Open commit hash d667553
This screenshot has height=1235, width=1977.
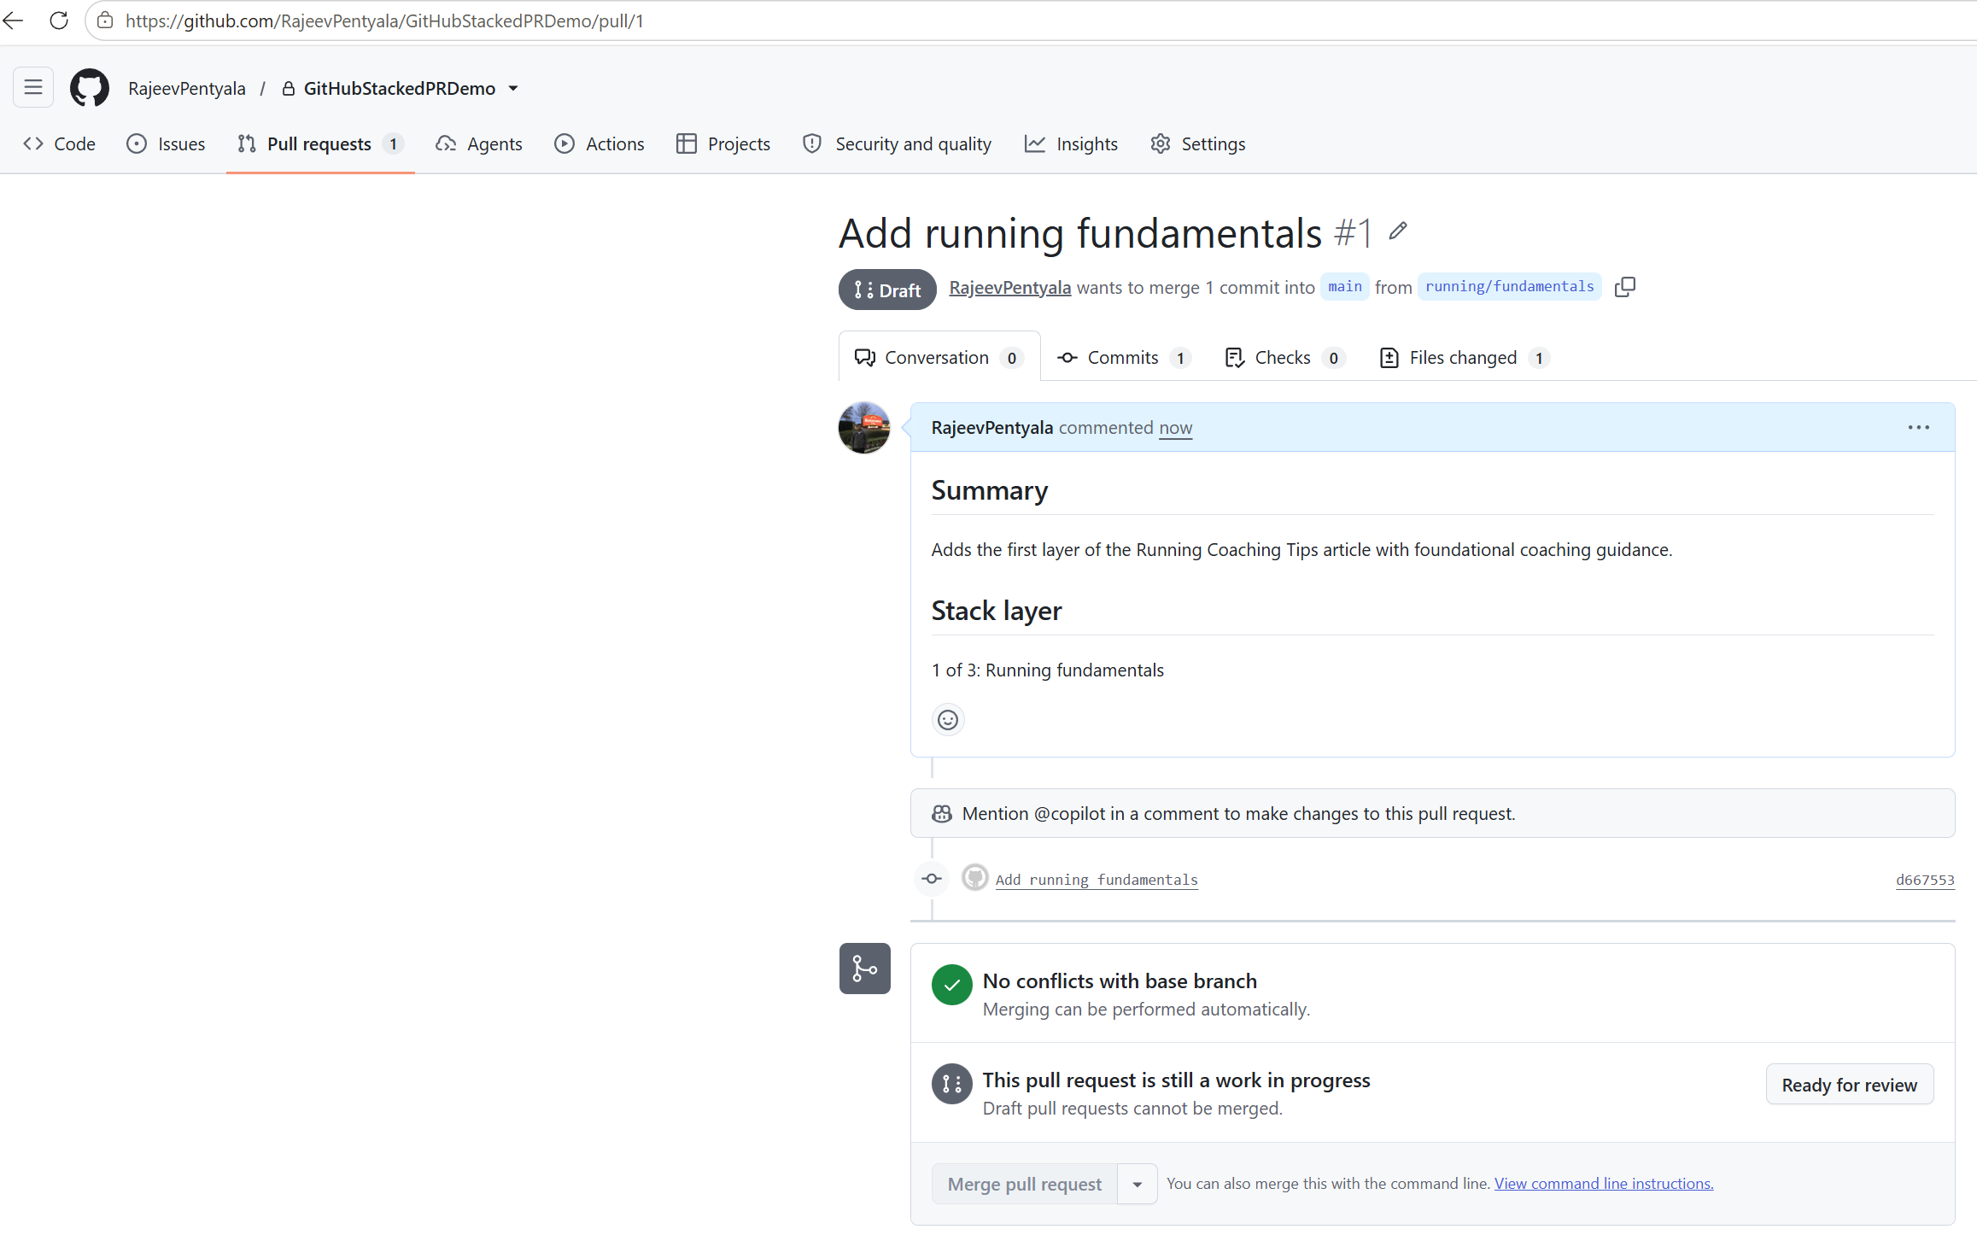point(1925,880)
